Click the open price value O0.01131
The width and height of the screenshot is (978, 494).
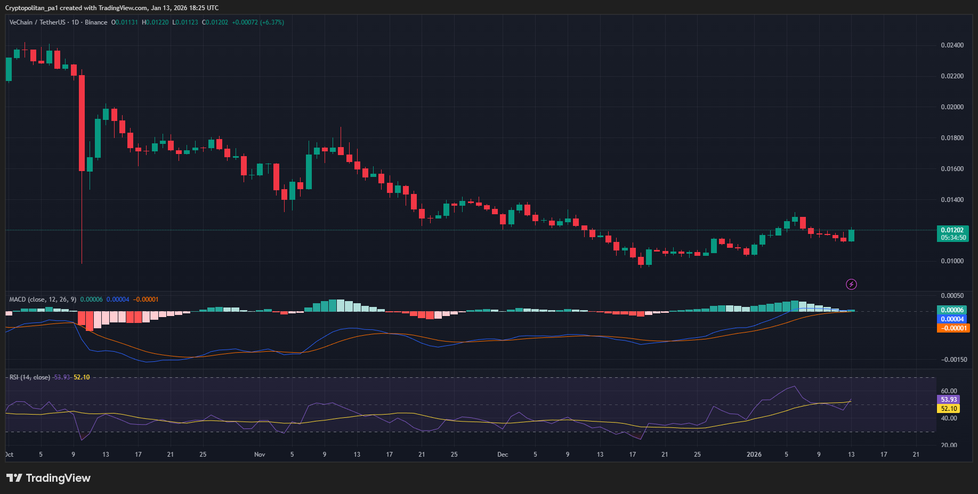125,22
